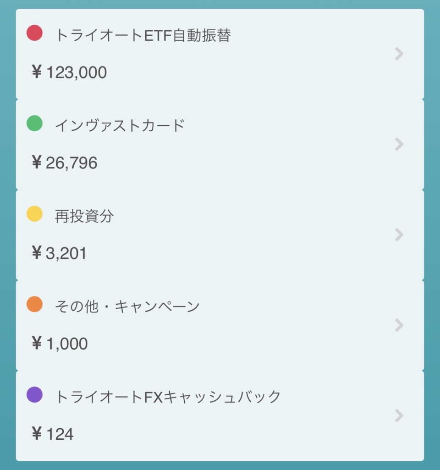Image resolution: width=440 pixels, height=470 pixels.
Task: Click the green dot beside インヴァストカード
Action: [34, 123]
